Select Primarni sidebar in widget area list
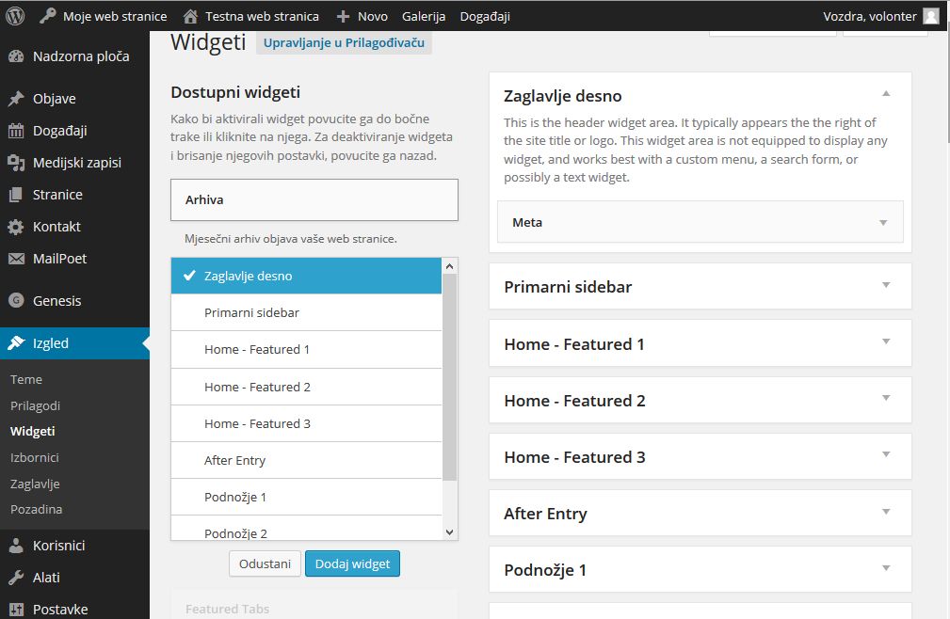Screen dimensions: 950x619 click(x=307, y=313)
